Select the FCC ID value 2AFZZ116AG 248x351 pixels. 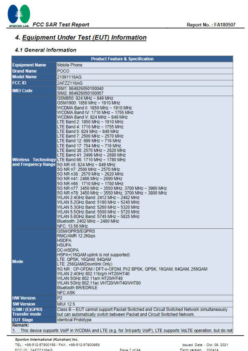70,83
